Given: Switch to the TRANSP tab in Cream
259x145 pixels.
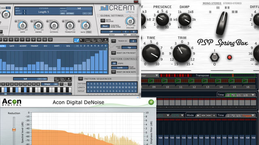Looking at the screenshot, I should (x=34, y=46).
